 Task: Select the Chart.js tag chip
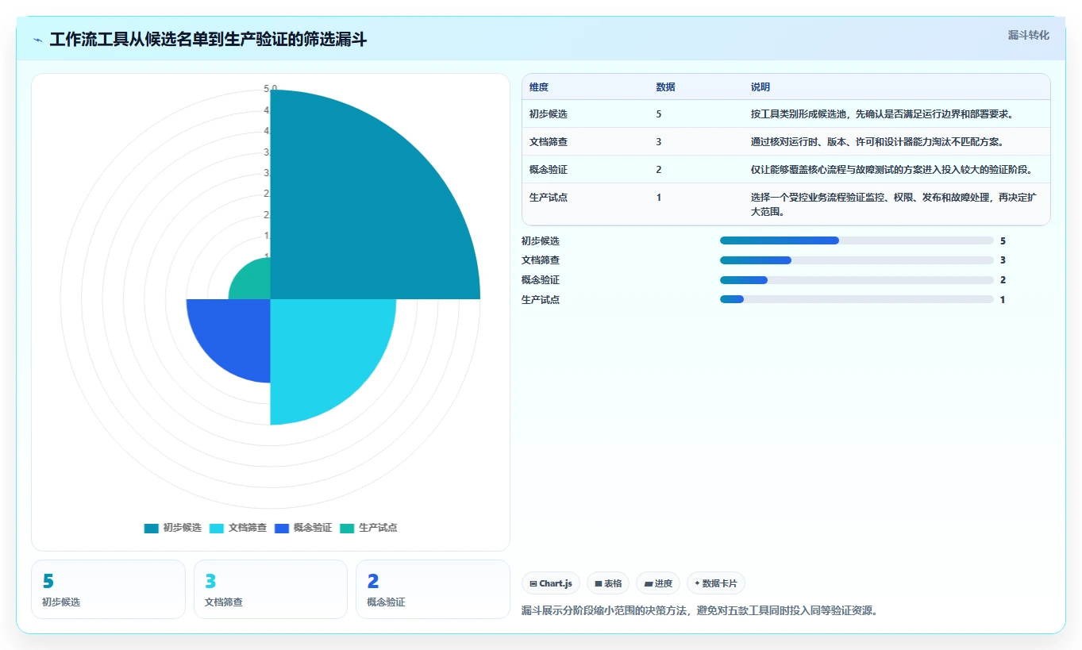tap(551, 583)
